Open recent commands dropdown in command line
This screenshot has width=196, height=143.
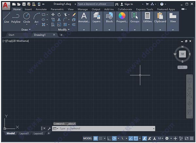[x=56, y=129]
